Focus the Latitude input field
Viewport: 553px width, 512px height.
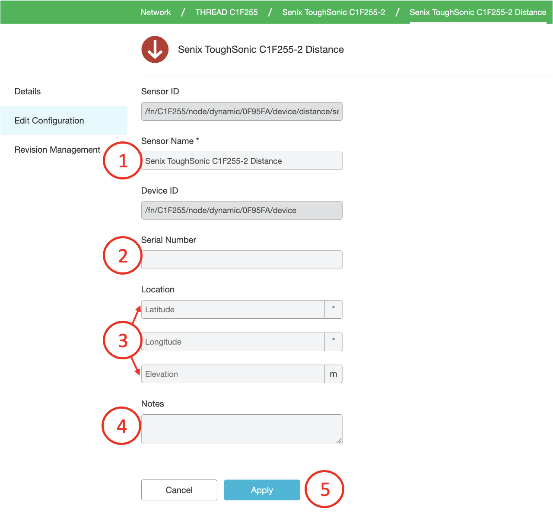(233, 310)
